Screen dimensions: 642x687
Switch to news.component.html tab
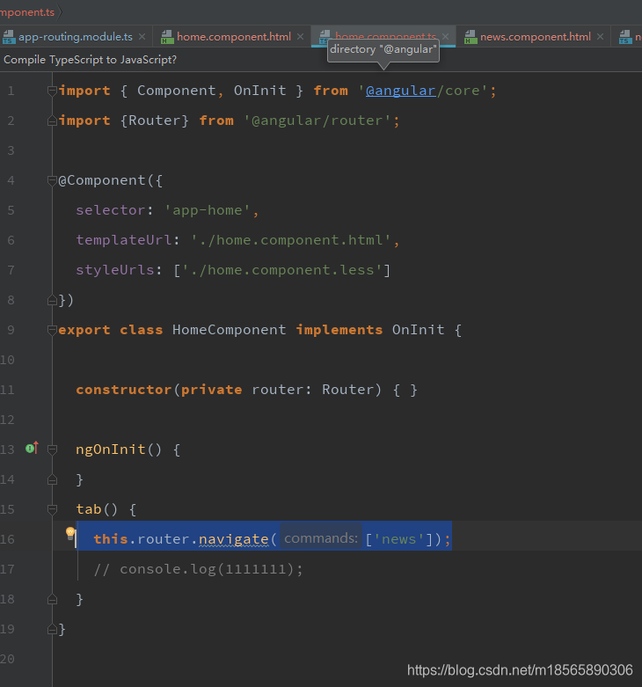(x=535, y=37)
